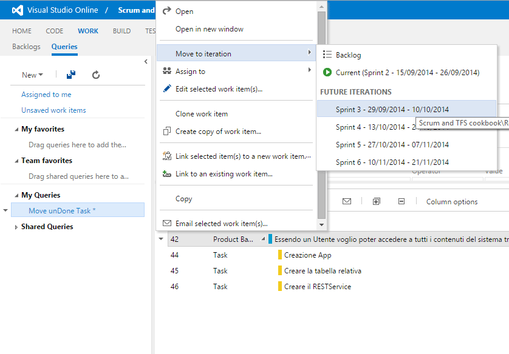Click the email results toolbar envelope icon

pyautogui.click(x=347, y=201)
